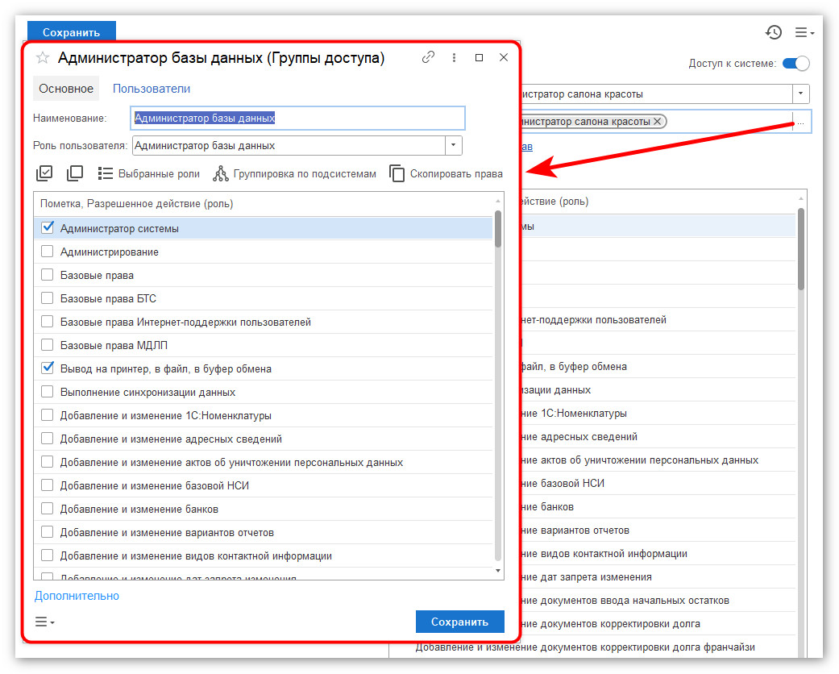
Task: Check the Базовые права role
Action: click(48, 275)
